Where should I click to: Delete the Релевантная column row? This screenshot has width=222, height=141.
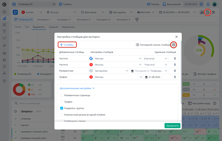(175, 71)
